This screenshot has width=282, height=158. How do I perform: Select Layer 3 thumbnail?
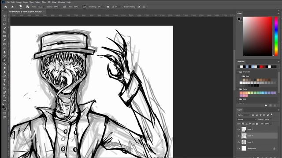(244, 142)
